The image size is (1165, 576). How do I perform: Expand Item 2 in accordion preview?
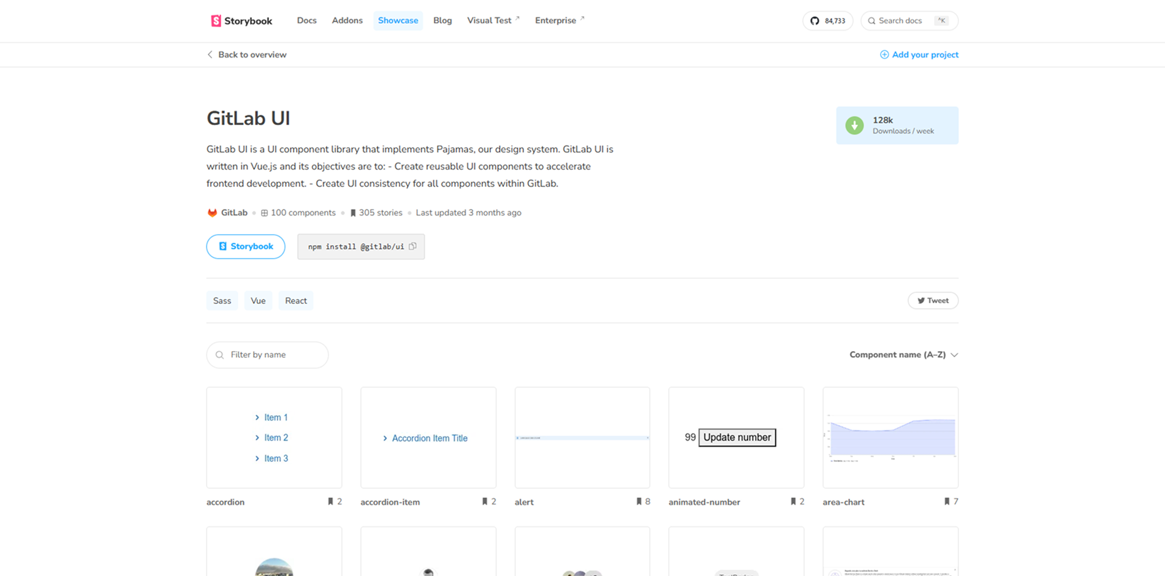(x=271, y=438)
